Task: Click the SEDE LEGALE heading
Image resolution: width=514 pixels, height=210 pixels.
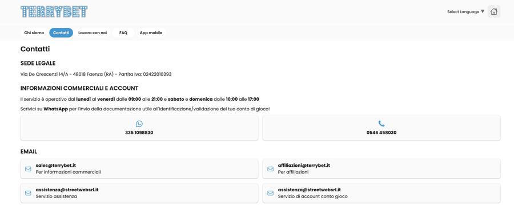Action: coord(38,63)
